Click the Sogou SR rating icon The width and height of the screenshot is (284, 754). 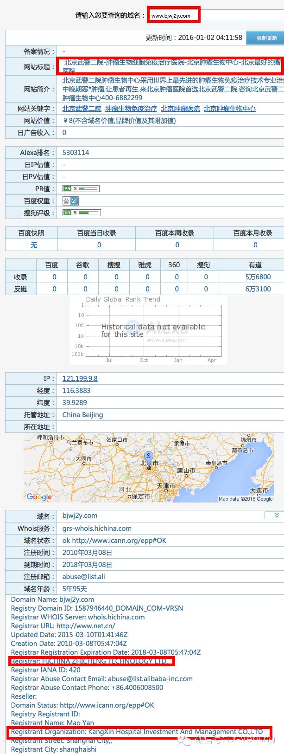82,213
